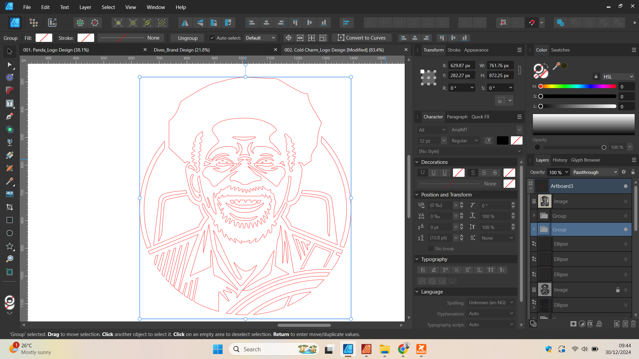
Task: Open the Select menu
Action: coord(108,7)
